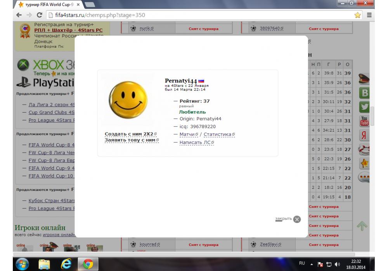Click the military cap sidebar icon

click(364, 79)
